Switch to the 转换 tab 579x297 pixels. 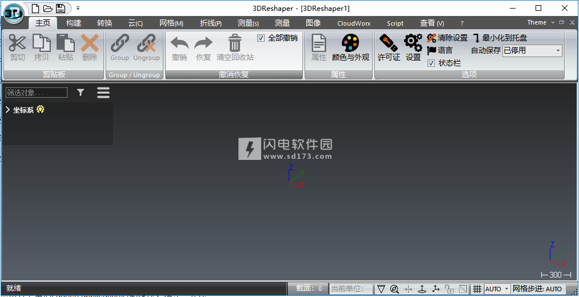[105, 23]
